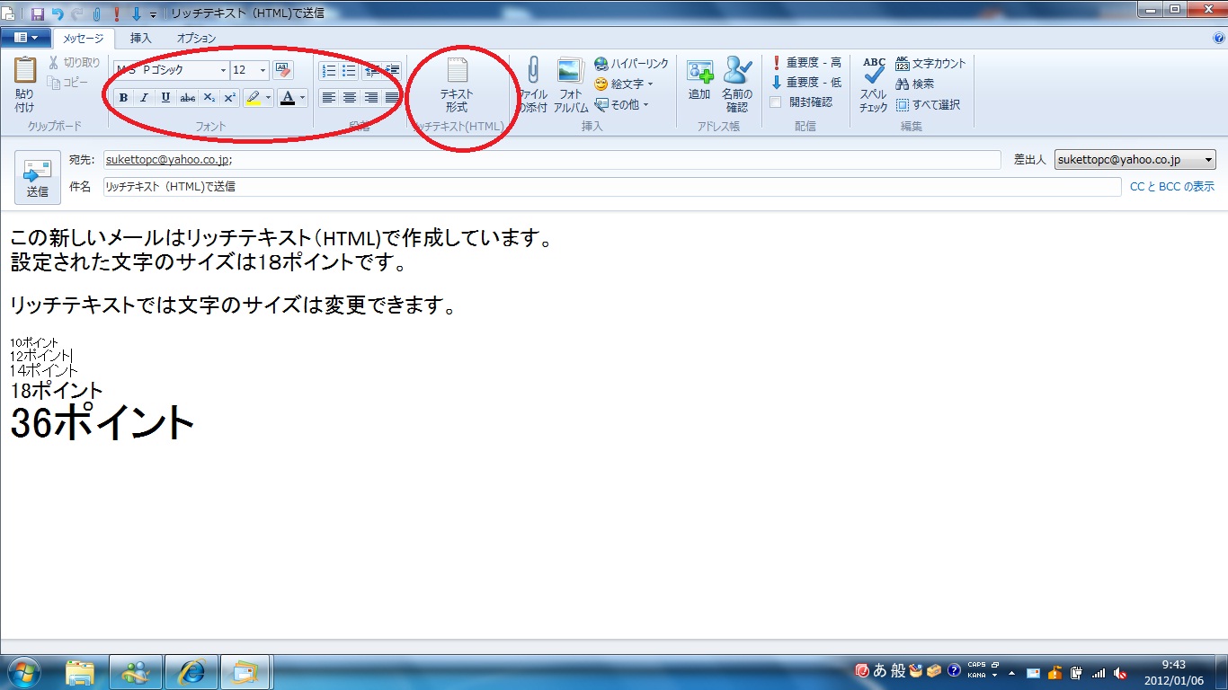The width and height of the screenshot is (1228, 690).
Task: Align text left
Action: click(x=329, y=97)
